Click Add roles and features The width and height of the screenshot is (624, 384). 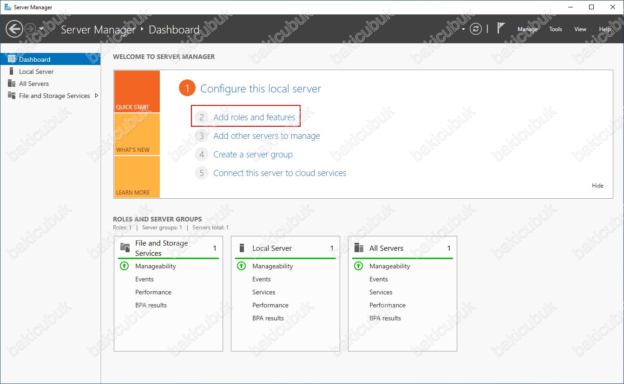tap(254, 117)
